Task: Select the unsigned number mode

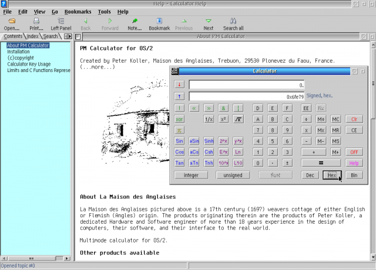Action: point(233,175)
